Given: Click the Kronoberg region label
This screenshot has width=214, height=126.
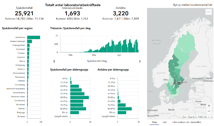Looking at the screenshot, I should point(20,85).
